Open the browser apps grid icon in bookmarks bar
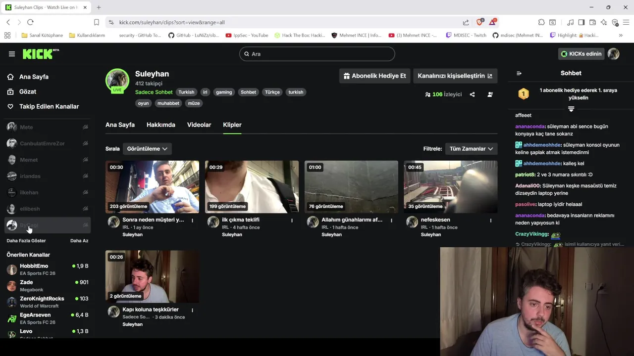This screenshot has width=634, height=356. coord(7,35)
